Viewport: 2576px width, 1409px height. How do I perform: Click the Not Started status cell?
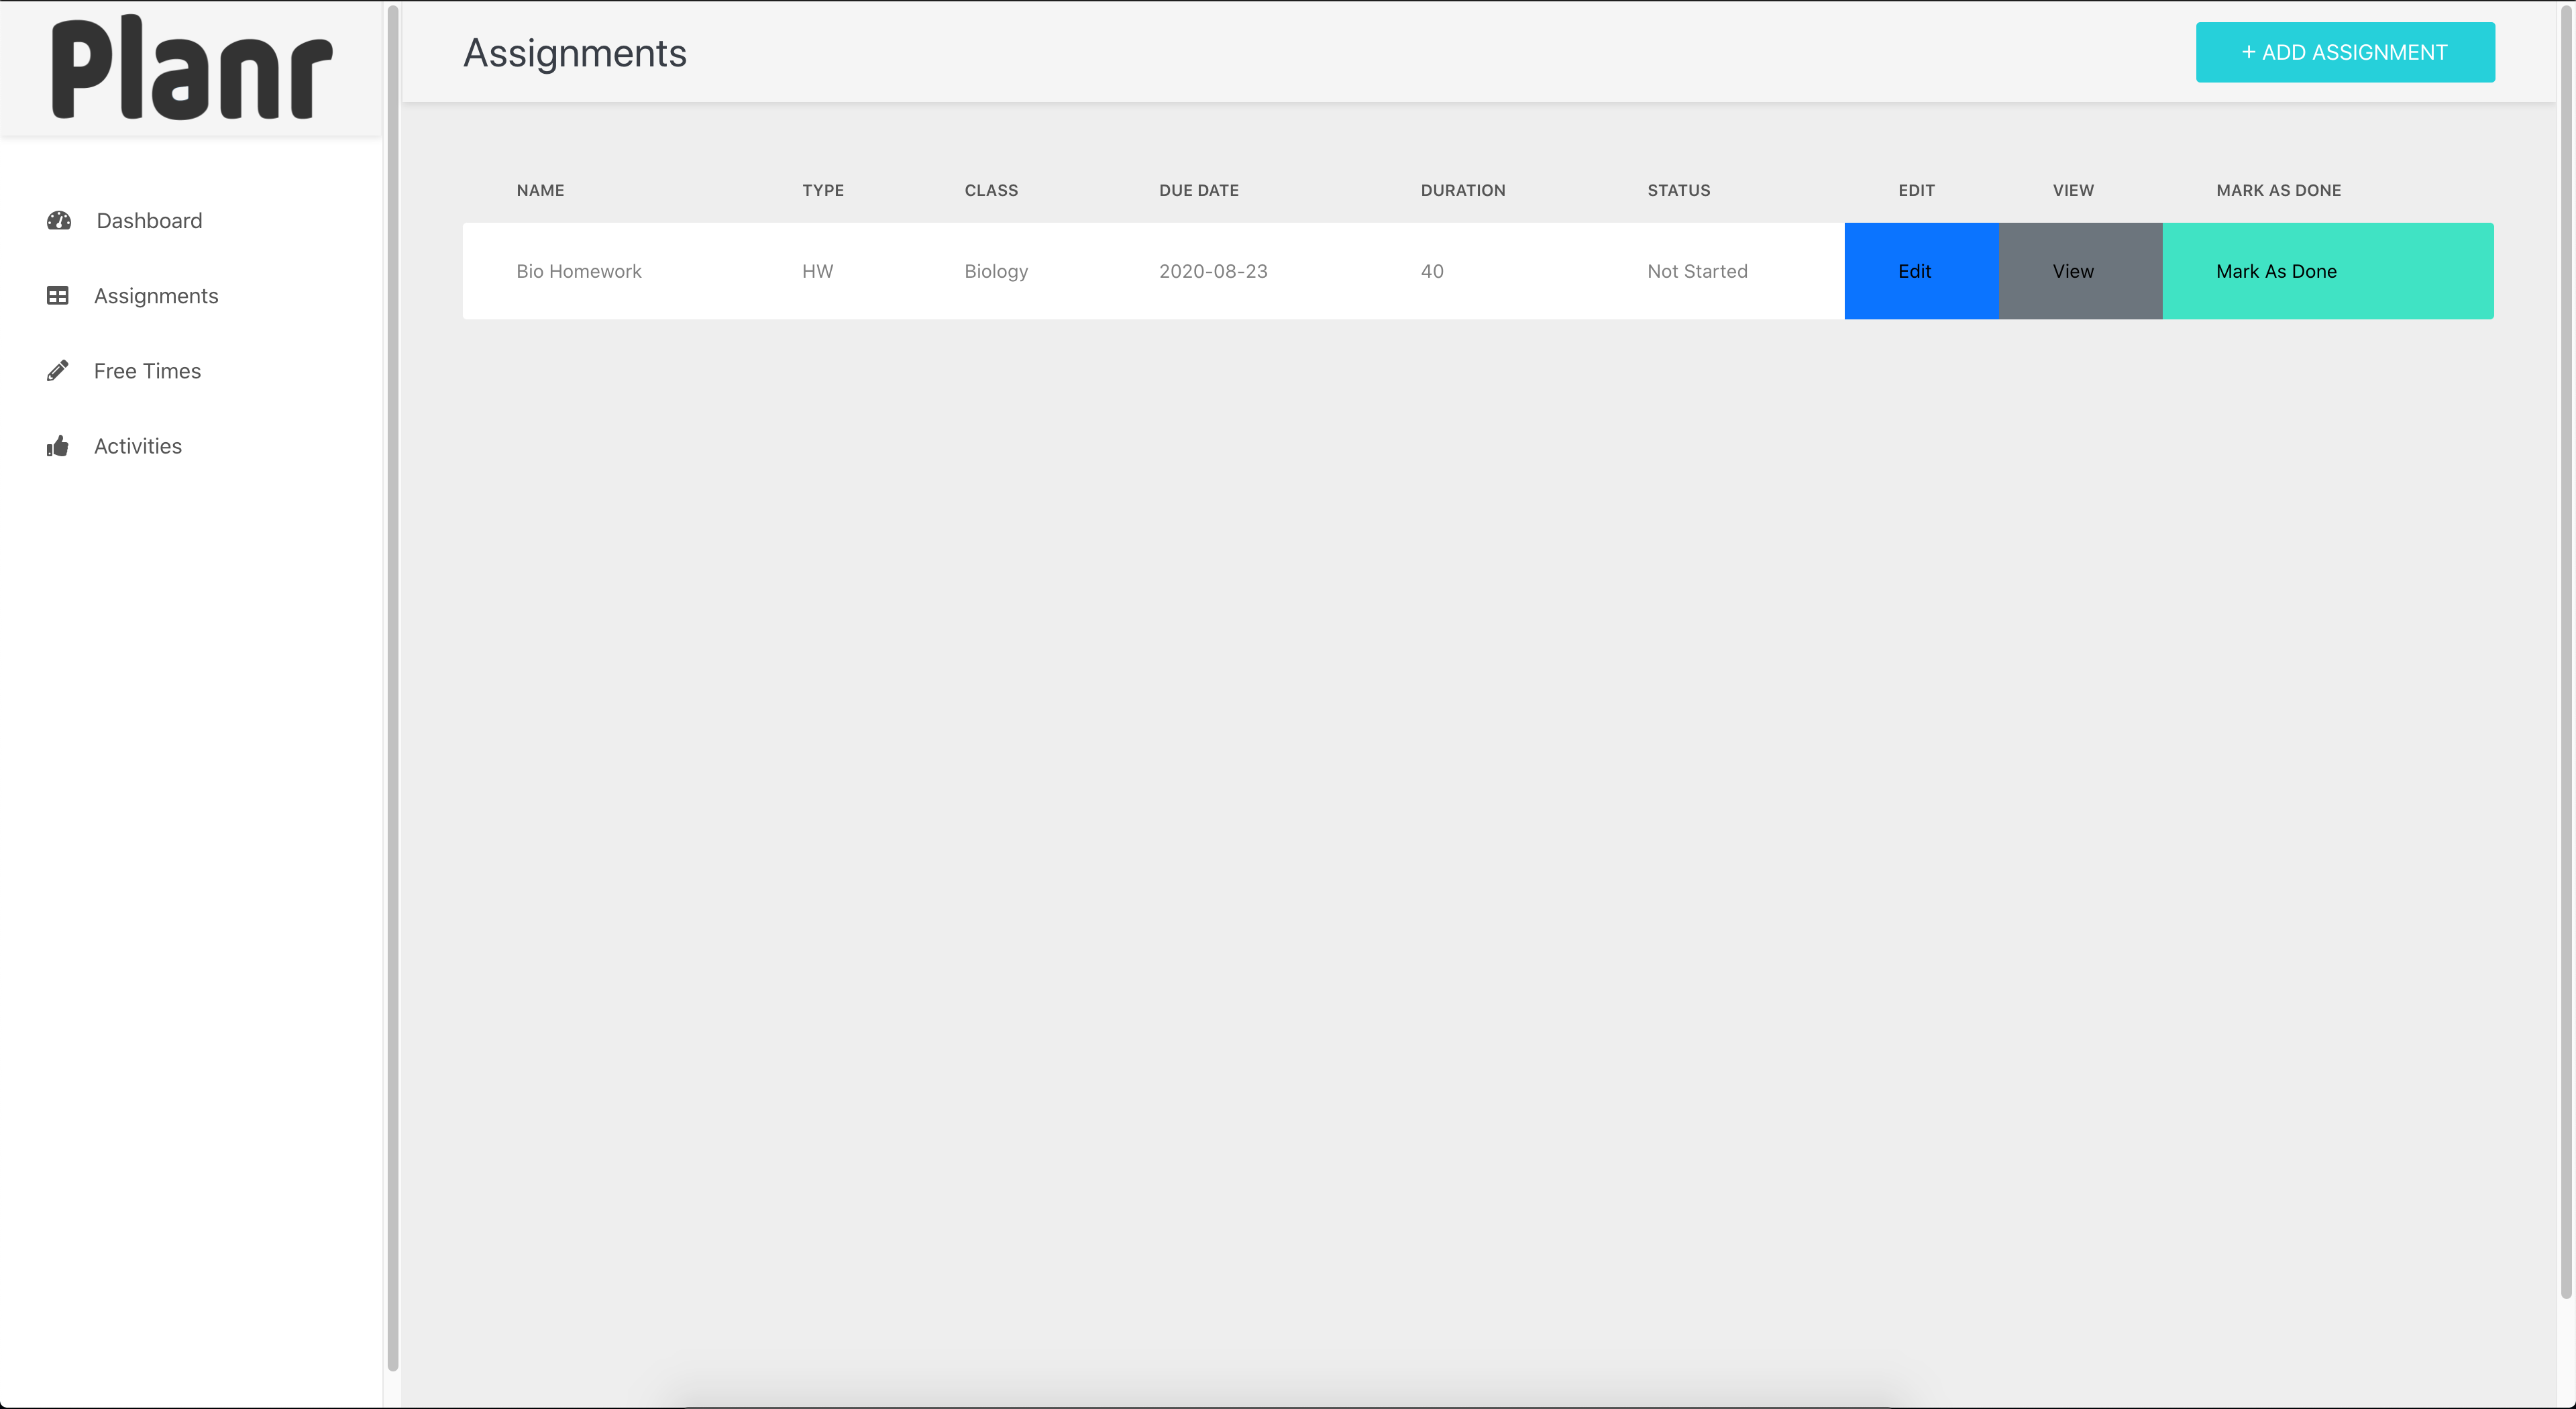coord(1696,271)
